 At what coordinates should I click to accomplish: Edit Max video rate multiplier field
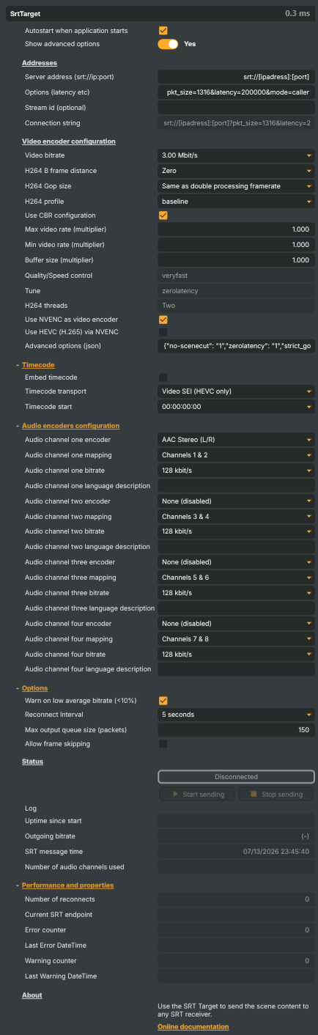237,229
